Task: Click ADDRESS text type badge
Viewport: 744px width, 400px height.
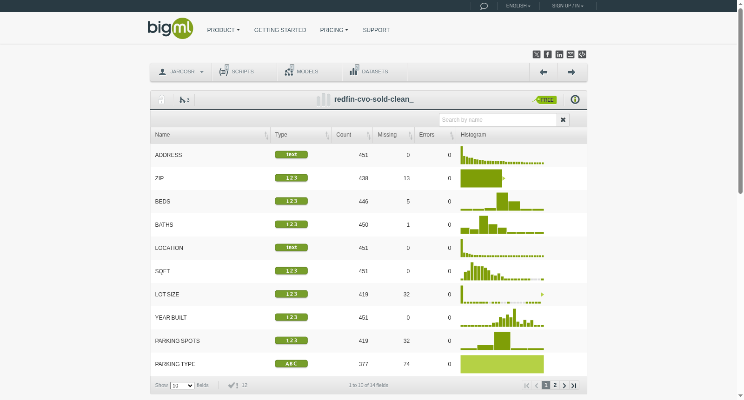Action: point(291,155)
